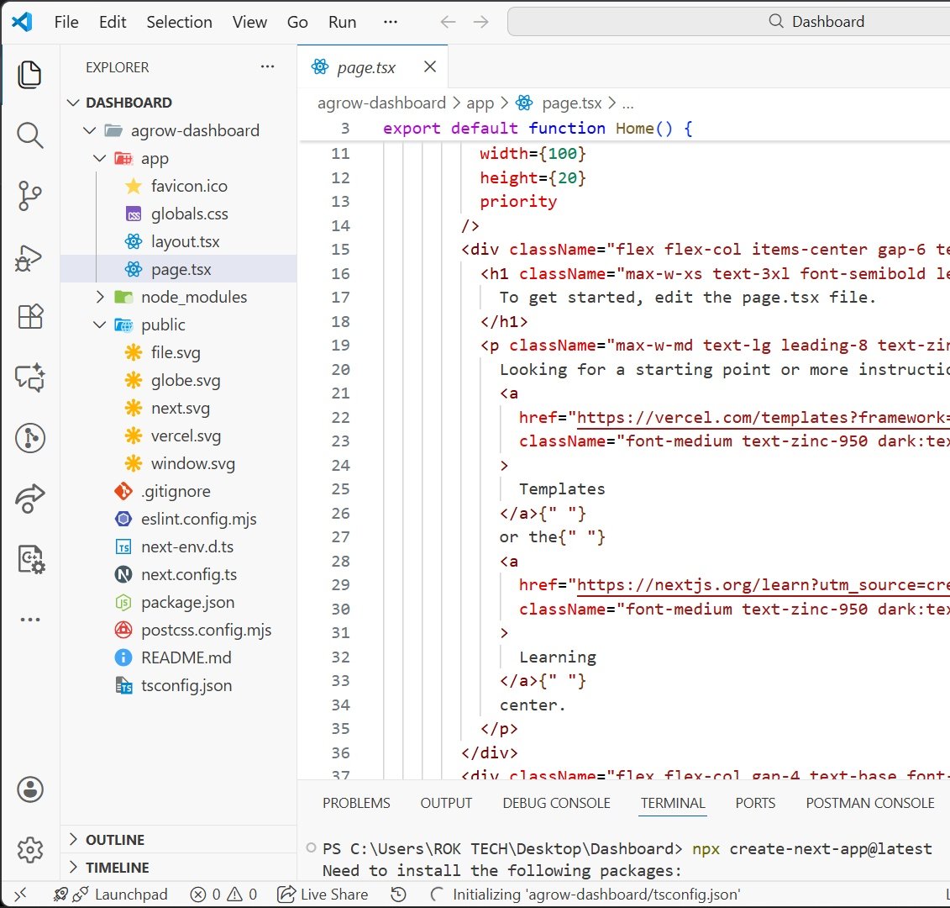
Task: Expand the TIMELINE section
Action: (73, 868)
